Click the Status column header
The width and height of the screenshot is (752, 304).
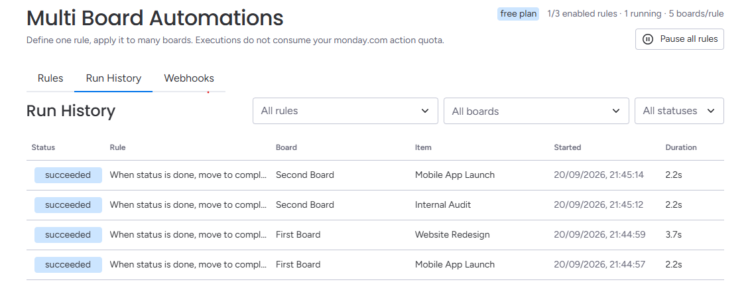43,147
